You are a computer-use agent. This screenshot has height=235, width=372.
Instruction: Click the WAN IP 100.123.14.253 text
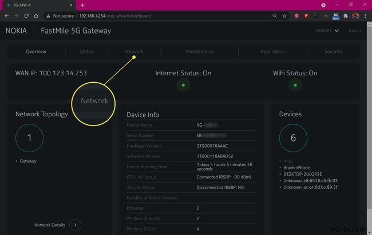pos(51,73)
